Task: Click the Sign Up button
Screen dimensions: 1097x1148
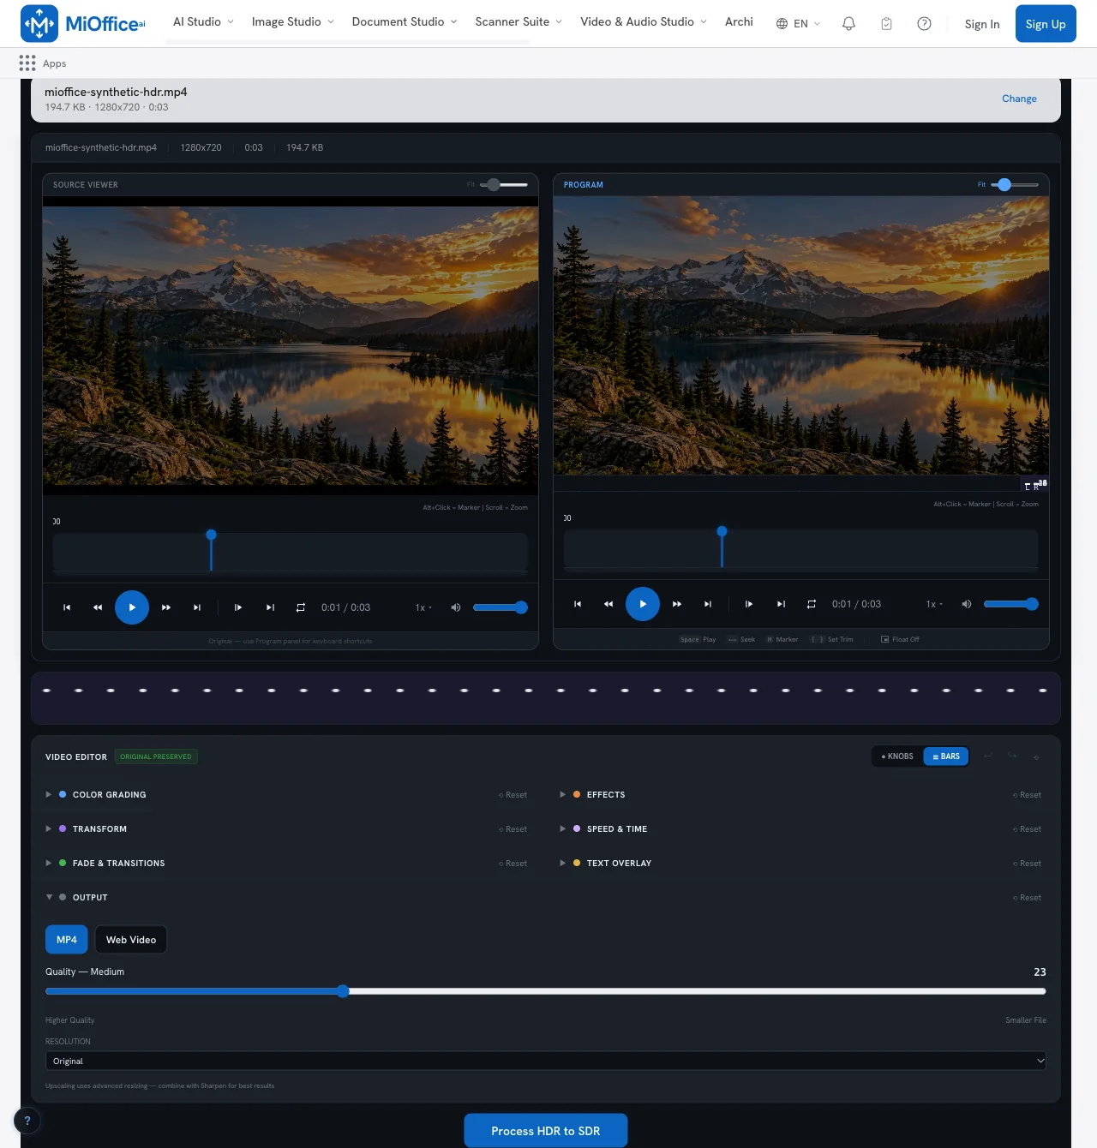Action: [x=1046, y=24]
